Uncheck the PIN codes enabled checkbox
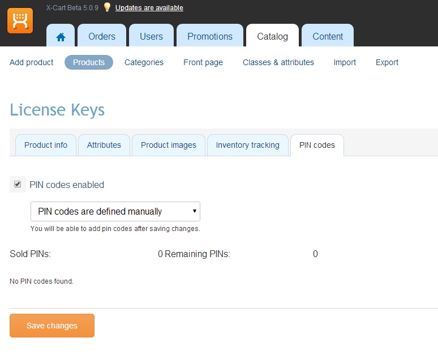This screenshot has height=359, width=438. [18, 184]
